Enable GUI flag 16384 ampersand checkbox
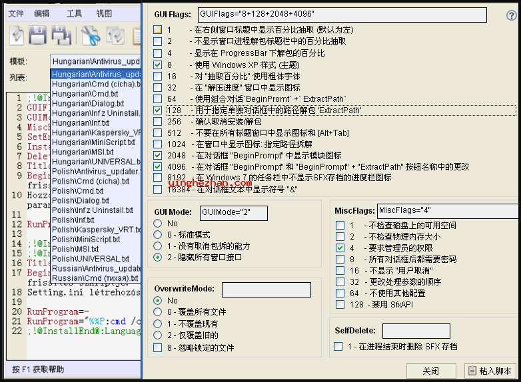The image size is (521, 382). (x=157, y=190)
